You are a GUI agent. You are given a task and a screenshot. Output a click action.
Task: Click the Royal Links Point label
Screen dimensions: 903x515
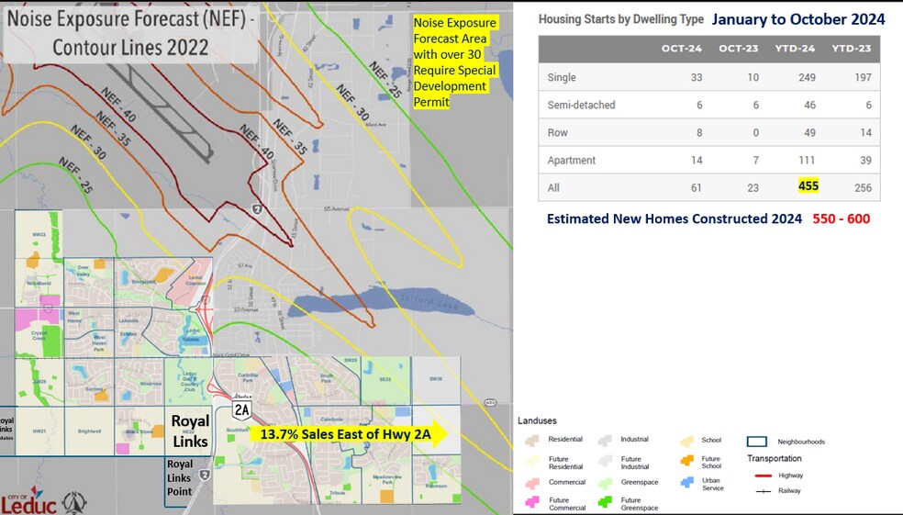click(x=180, y=476)
